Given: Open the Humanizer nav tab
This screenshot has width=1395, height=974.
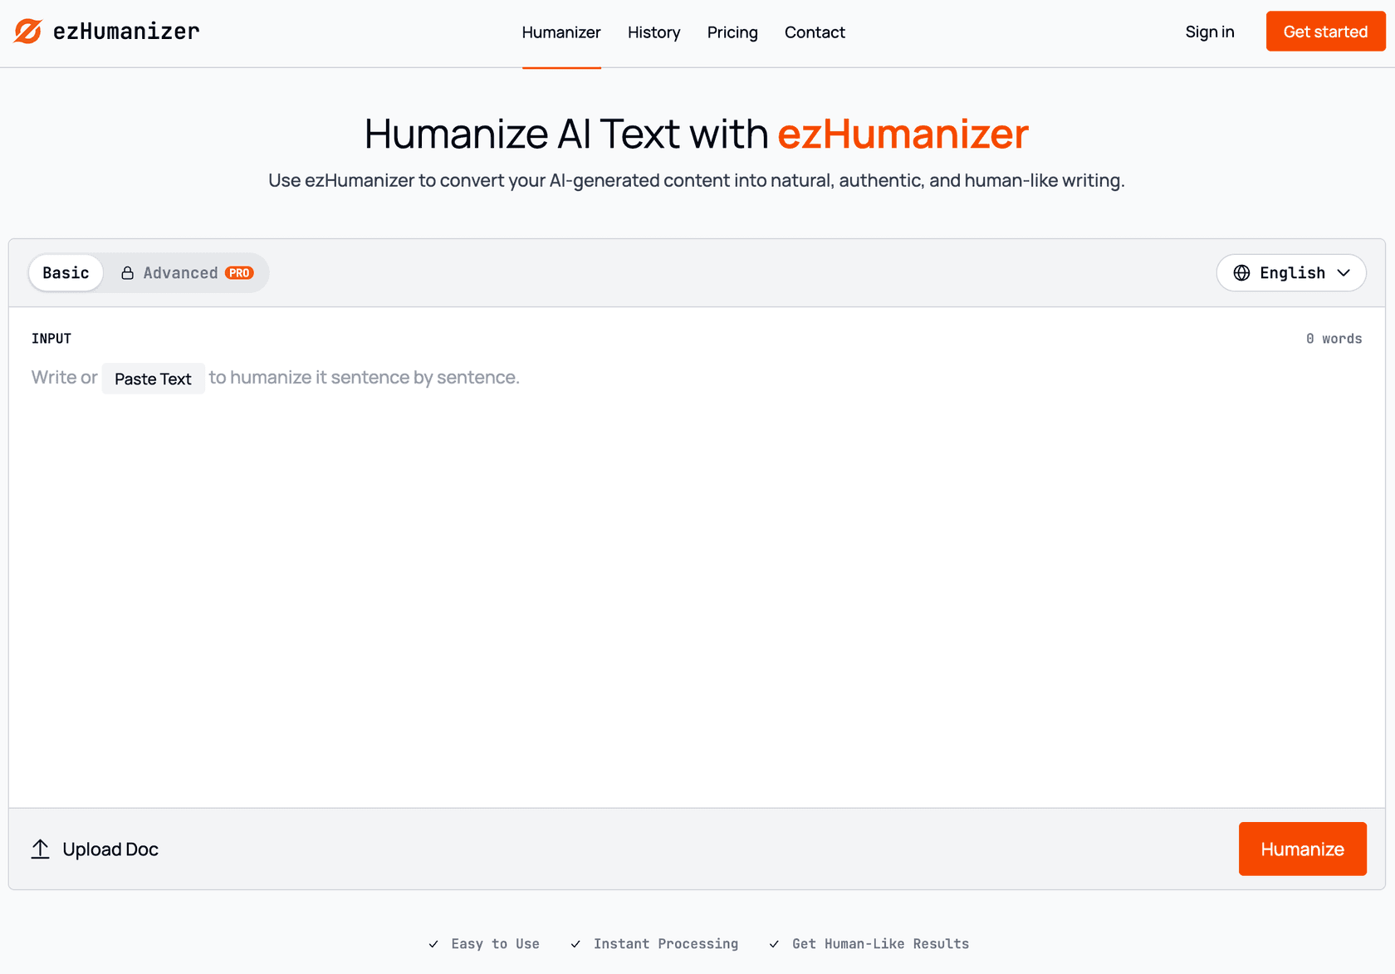Looking at the screenshot, I should click(x=561, y=32).
